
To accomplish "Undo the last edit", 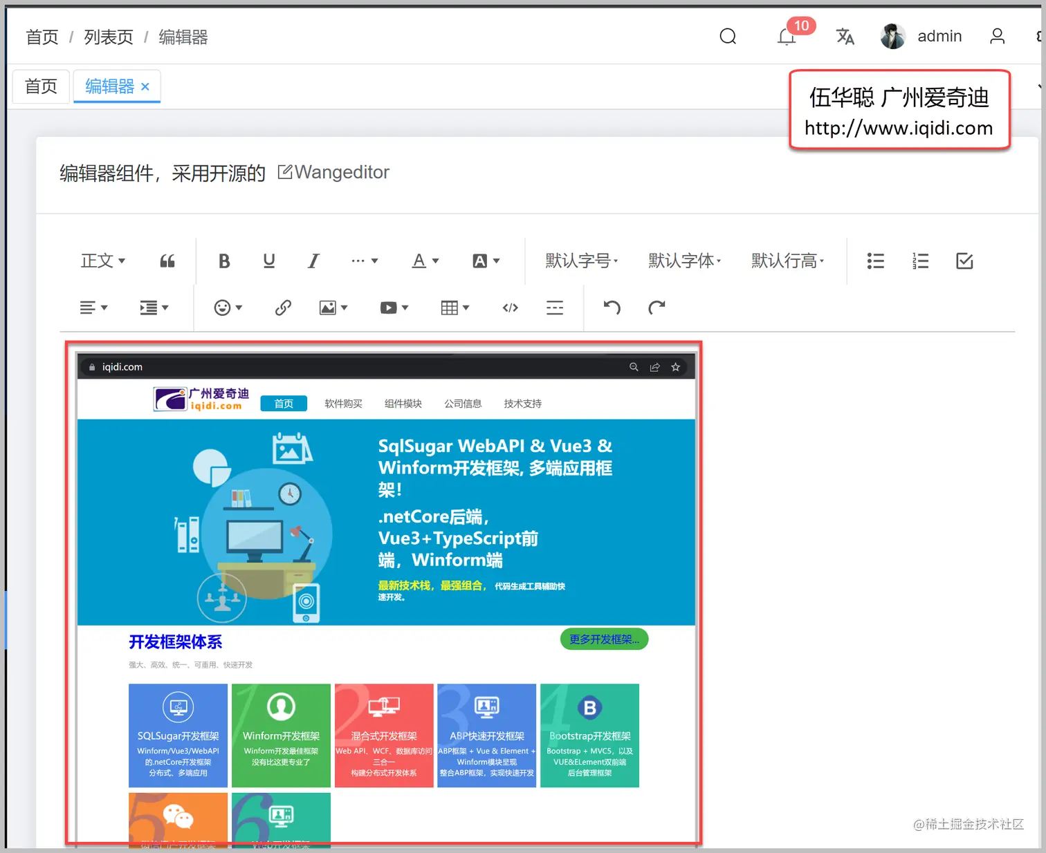I will [612, 308].
